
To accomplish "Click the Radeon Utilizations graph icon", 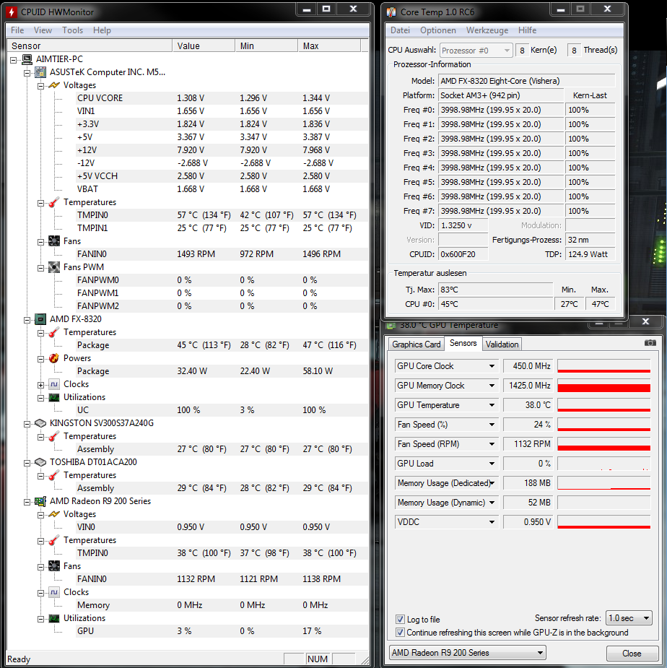I will coord(54,618).
